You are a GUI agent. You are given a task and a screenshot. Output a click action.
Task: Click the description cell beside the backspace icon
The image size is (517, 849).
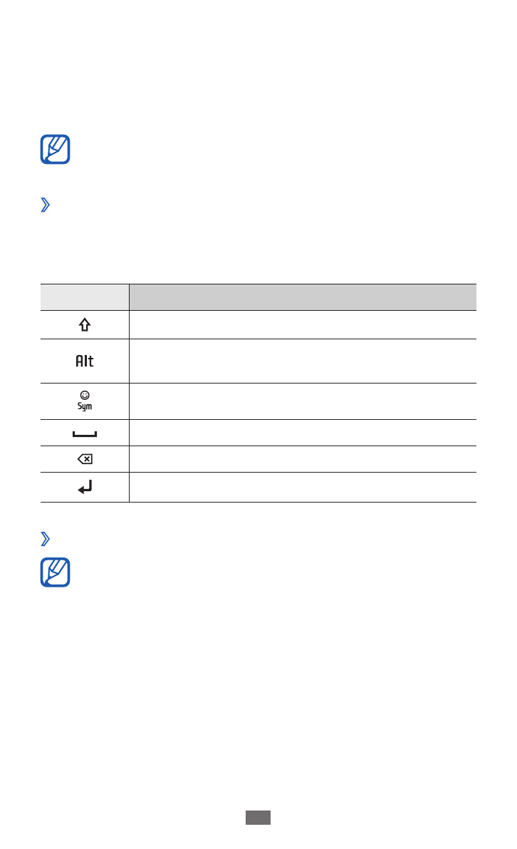303,459
